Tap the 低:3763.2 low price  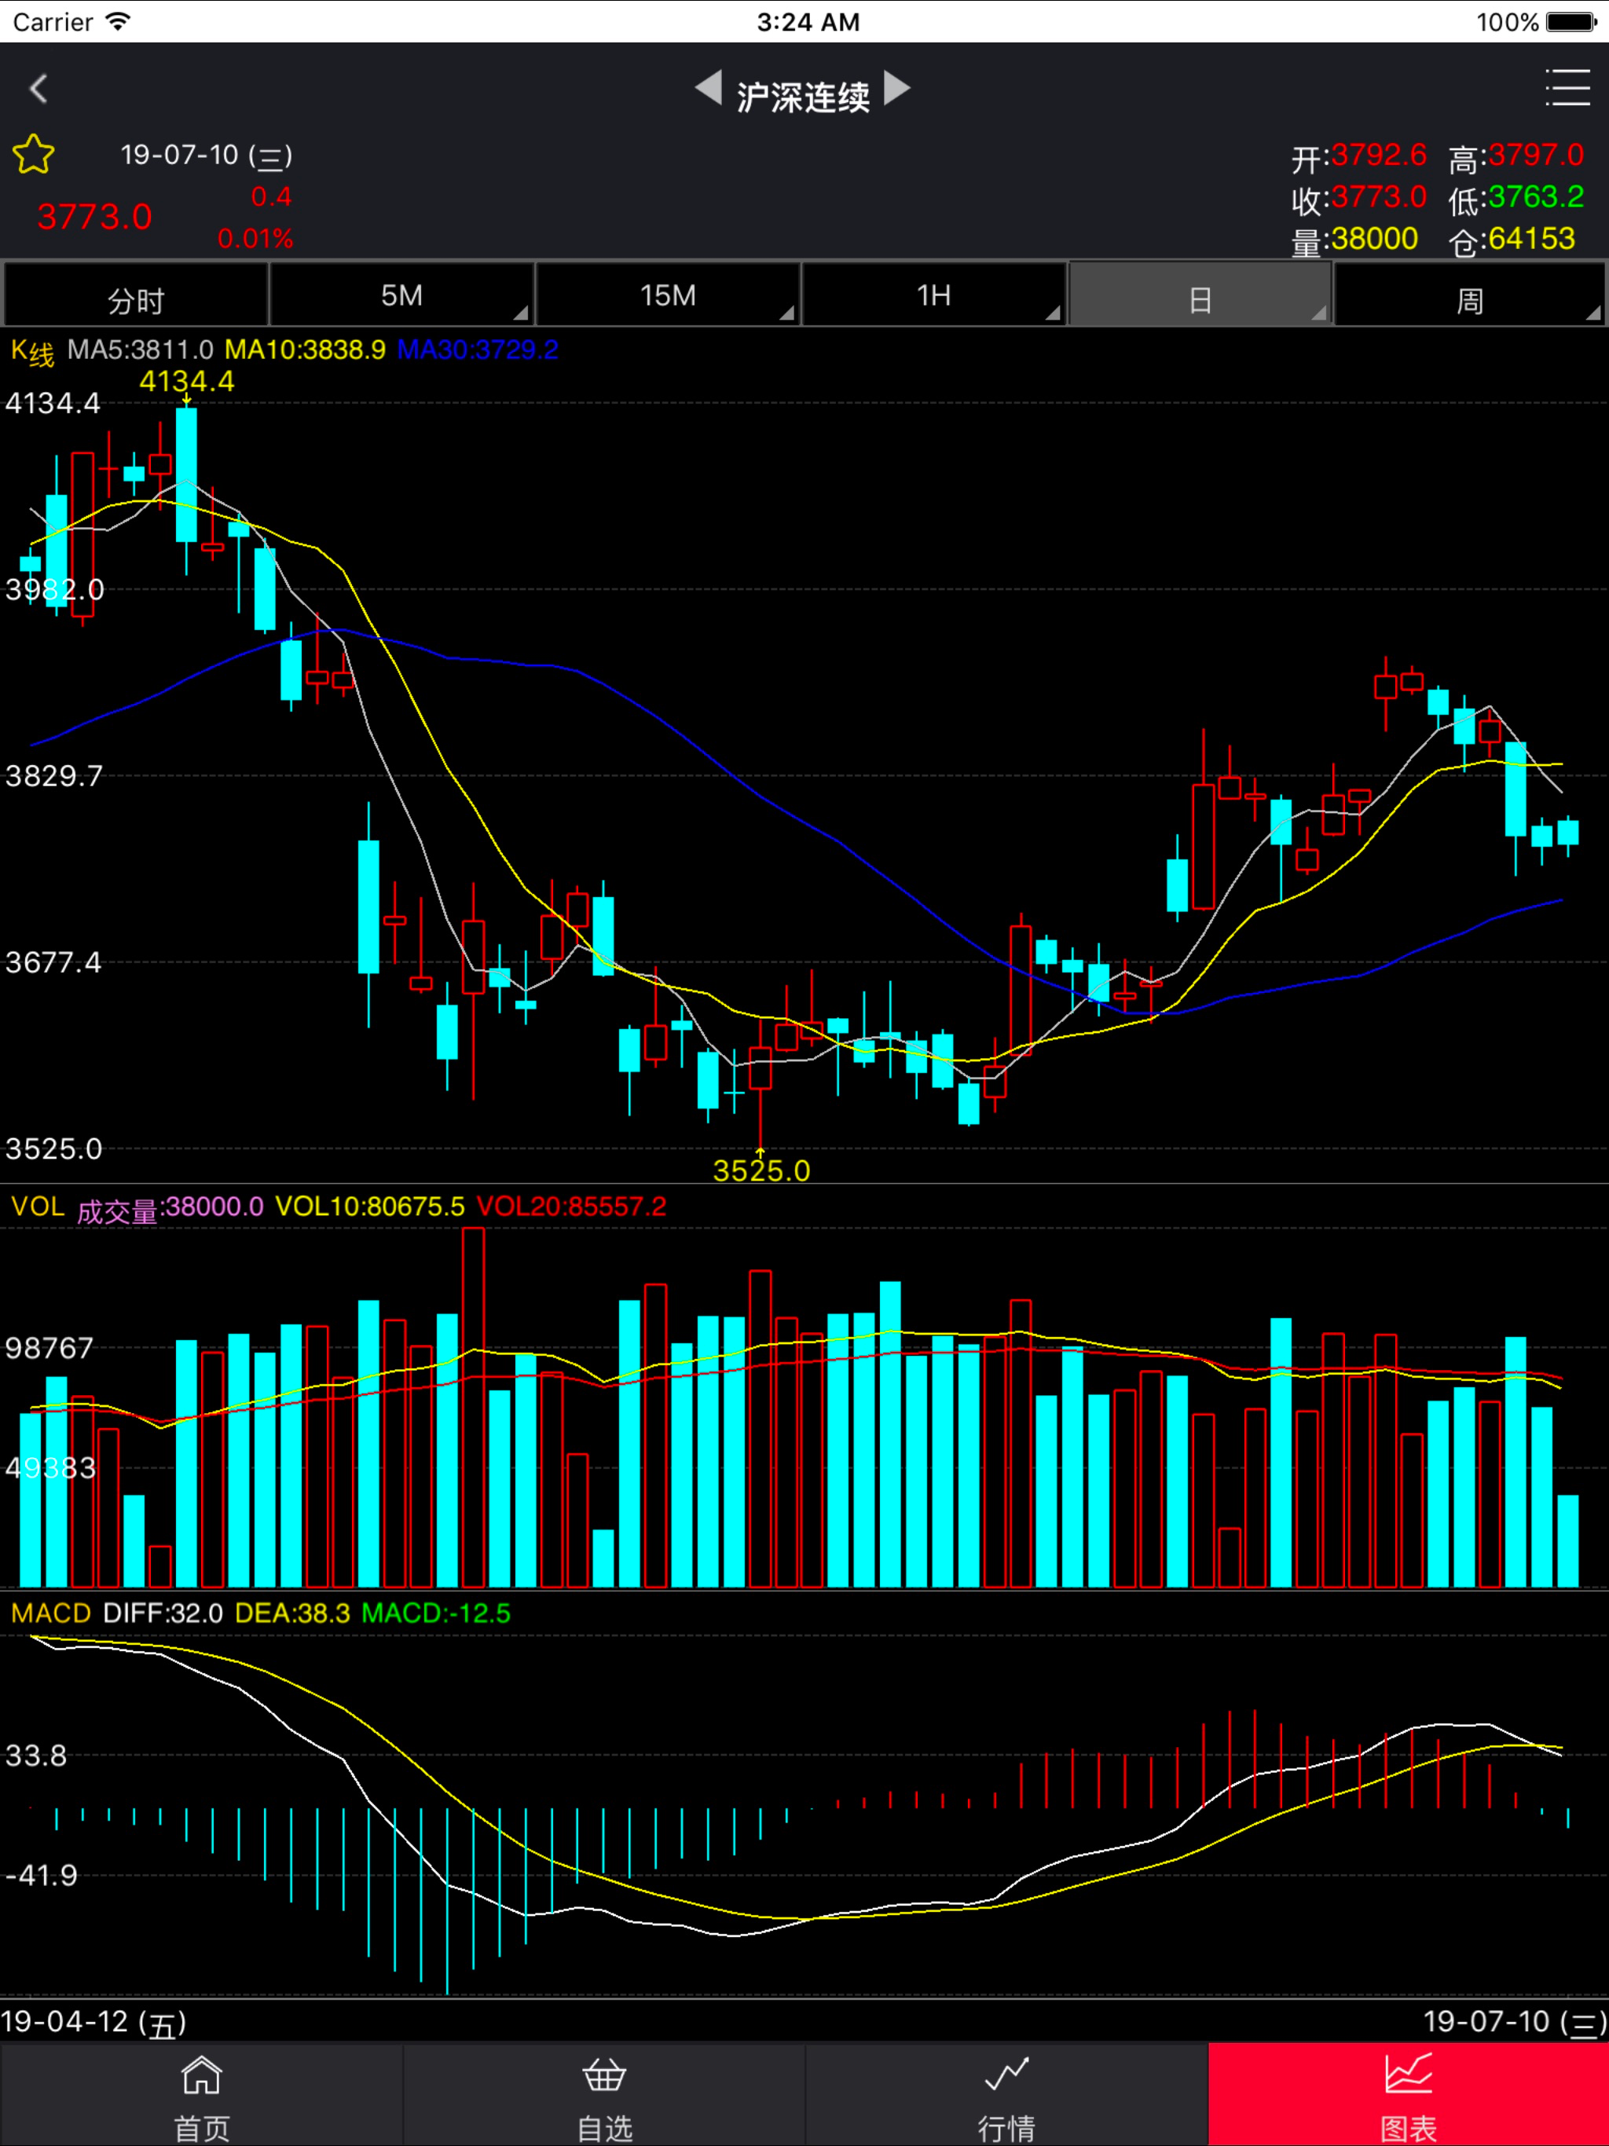click(x=1516, y=198)
